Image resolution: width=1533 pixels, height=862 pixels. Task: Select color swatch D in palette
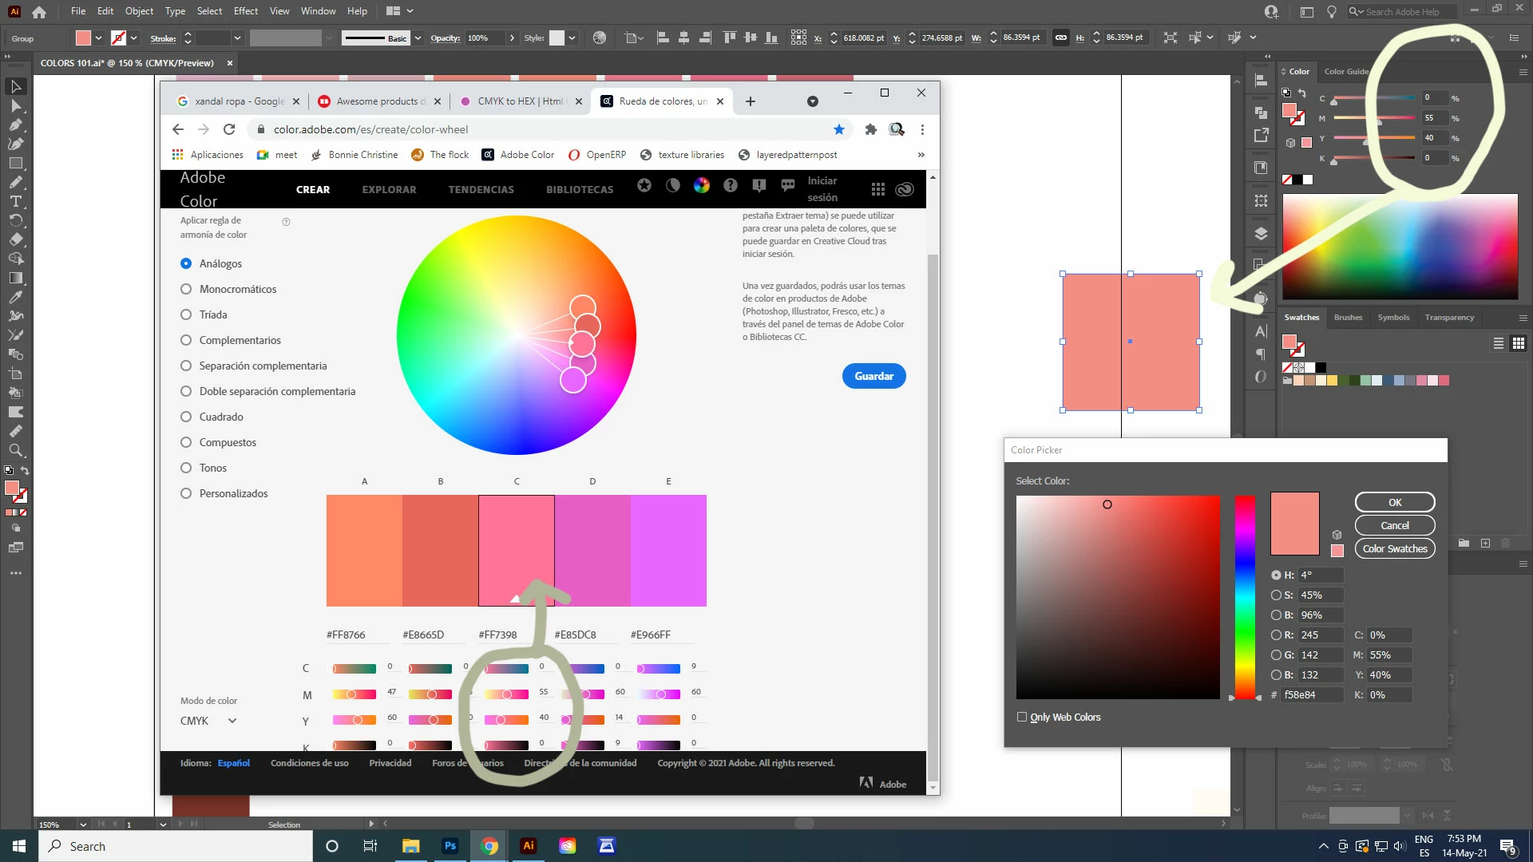(x=592, y=551)
